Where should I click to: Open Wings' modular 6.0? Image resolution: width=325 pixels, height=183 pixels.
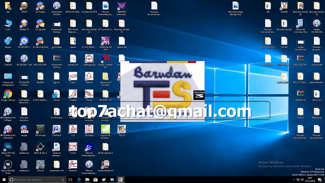(105, 58)
